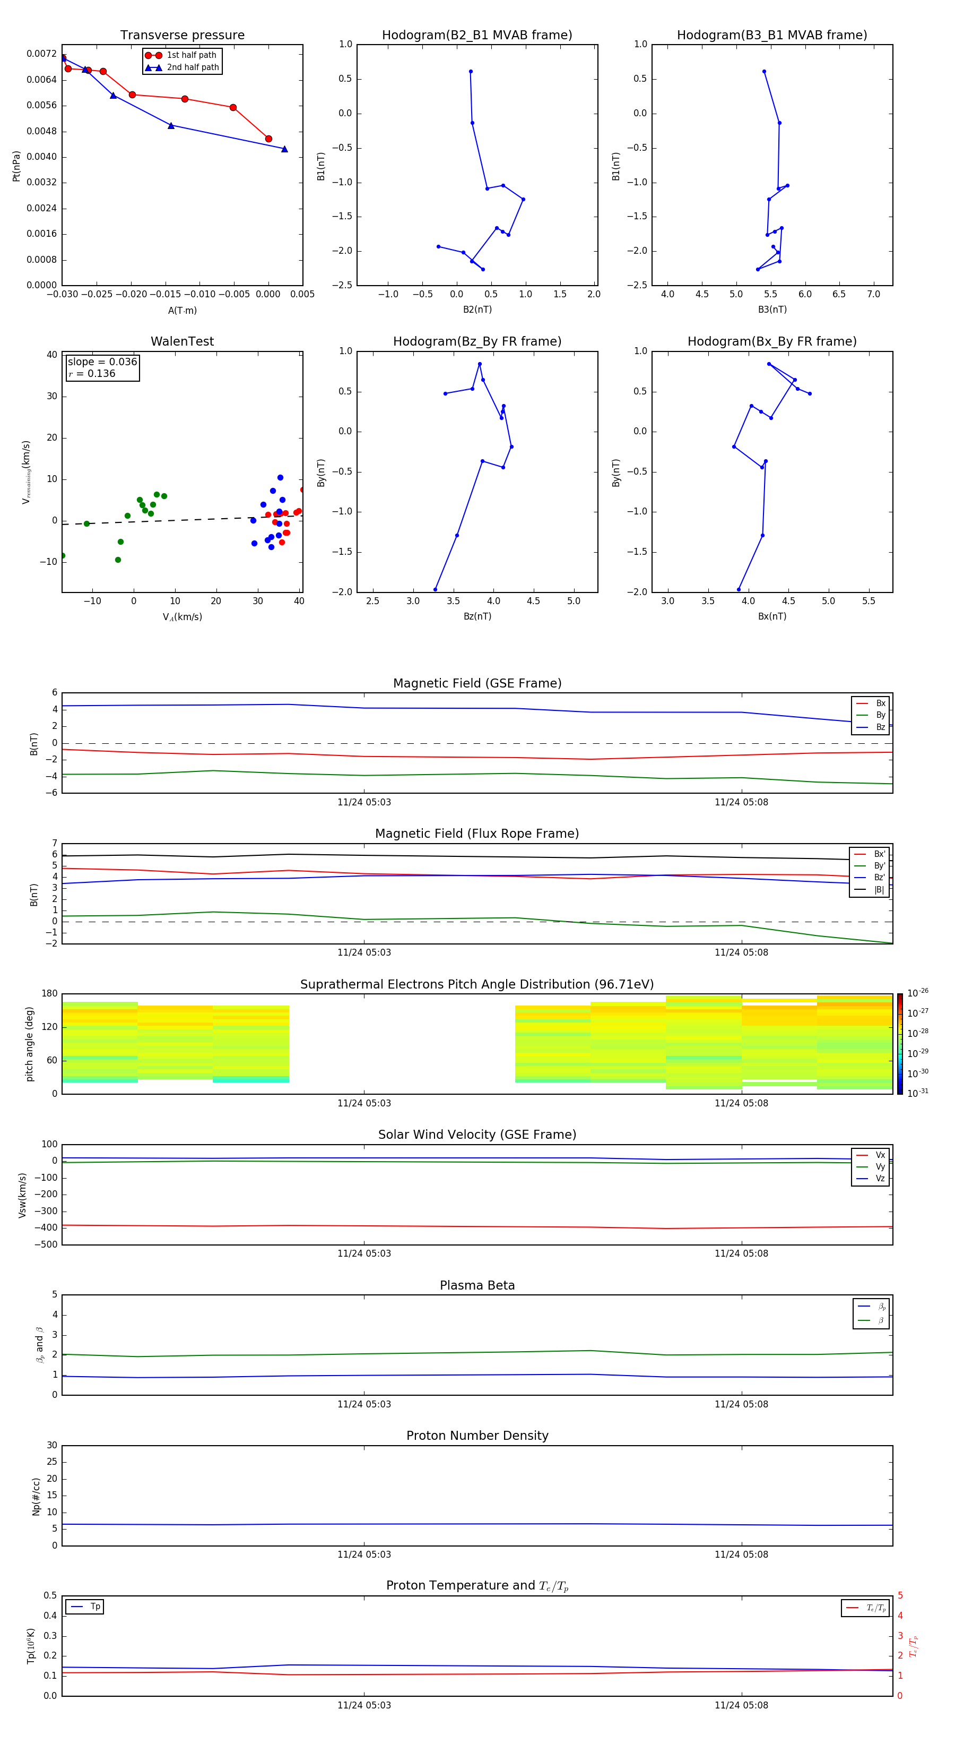The width and height of the screenshot is (955, 1752).
Task: Click '11/24 05:08' tick in Proton Temperature panel
Action: tap(741, 1705)
